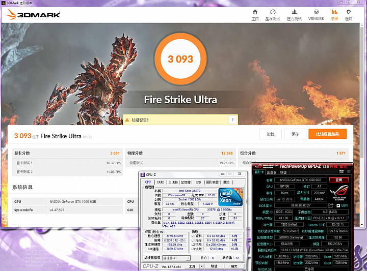367x271 pixels.
Task: Click the large ROG eye logo in GPU-Z
Action: pyautogui.click(x=339, y=192)
